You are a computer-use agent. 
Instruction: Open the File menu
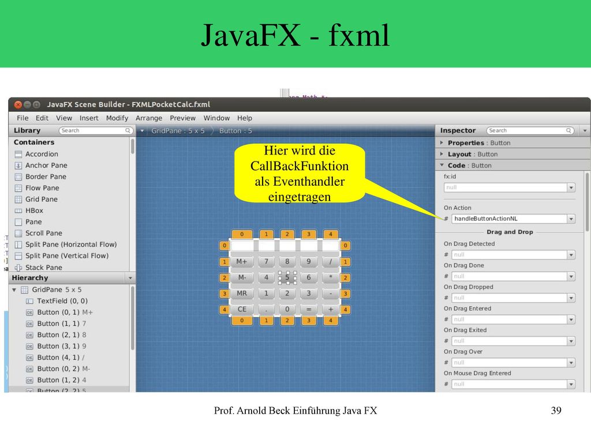click(x=23, y=118)
